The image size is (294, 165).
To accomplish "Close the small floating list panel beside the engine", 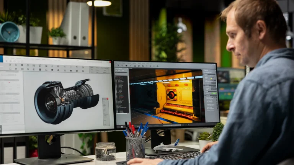I will tap(108, 99).
